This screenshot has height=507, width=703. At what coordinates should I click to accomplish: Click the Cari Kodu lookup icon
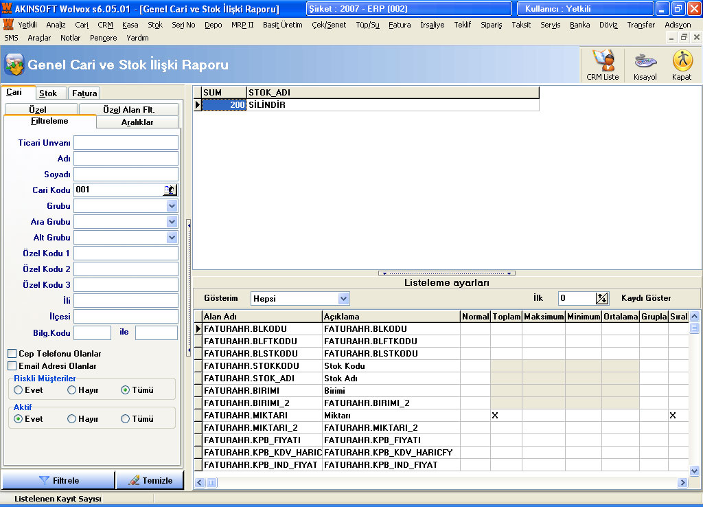170,190
